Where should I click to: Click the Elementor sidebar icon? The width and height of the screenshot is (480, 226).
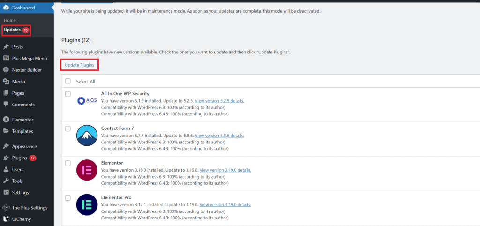6,120
